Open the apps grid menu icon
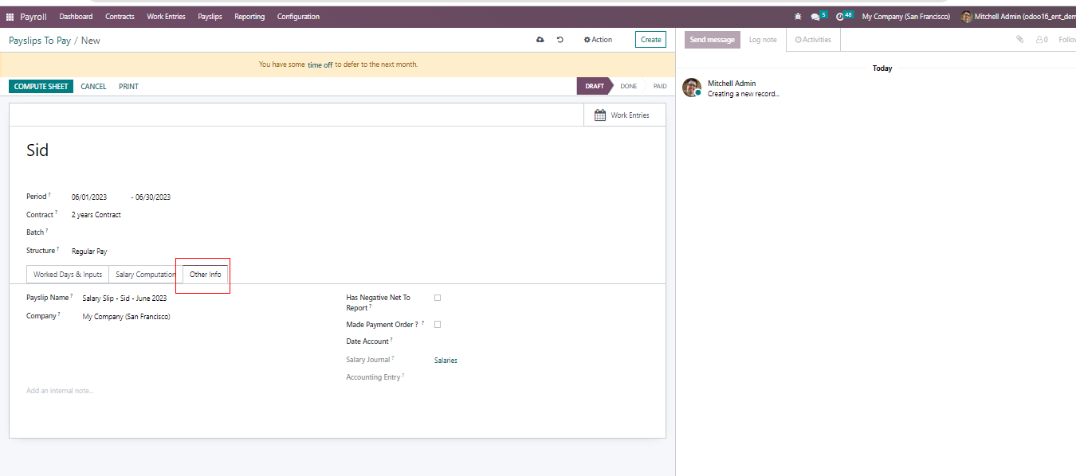Viewport: 1076px width, 476px height. 10,17
